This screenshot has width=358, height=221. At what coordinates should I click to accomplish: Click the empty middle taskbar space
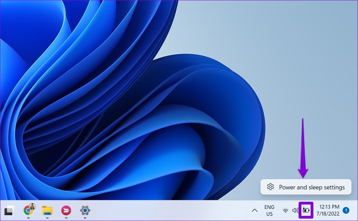(x=172, y=210)
